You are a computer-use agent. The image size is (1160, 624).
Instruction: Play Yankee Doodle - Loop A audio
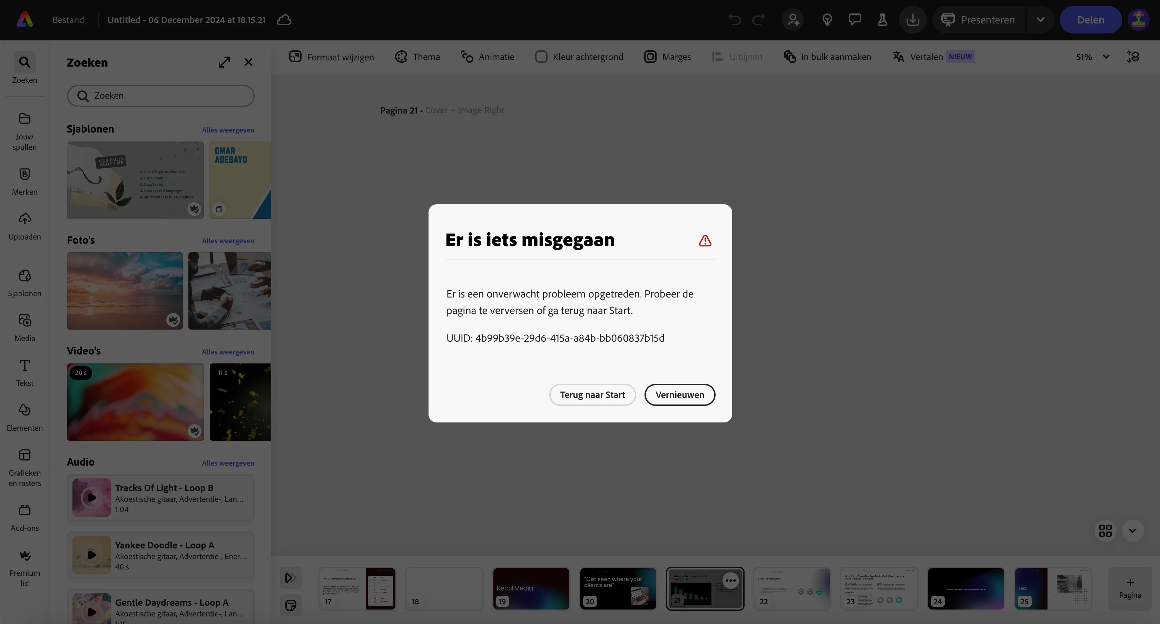pos(91,555)
